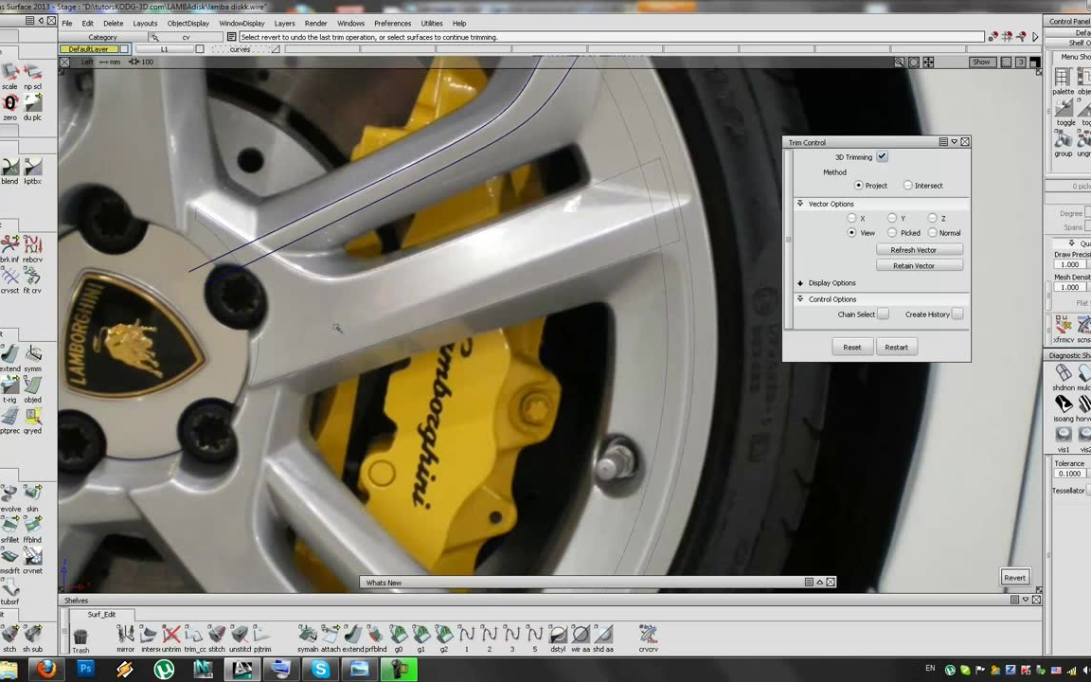Open the prfblnd surface blend tool
Screen dimensions: 1091x682
pos(377,635)
